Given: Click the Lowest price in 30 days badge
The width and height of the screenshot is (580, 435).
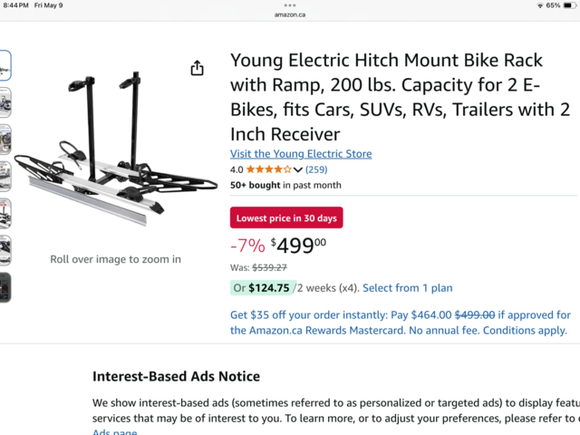Looking at the screenshot, I should tap(286, 217).
